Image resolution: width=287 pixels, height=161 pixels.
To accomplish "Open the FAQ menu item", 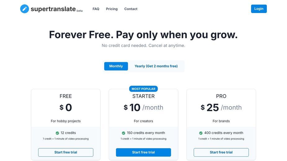I will (96, 9).
